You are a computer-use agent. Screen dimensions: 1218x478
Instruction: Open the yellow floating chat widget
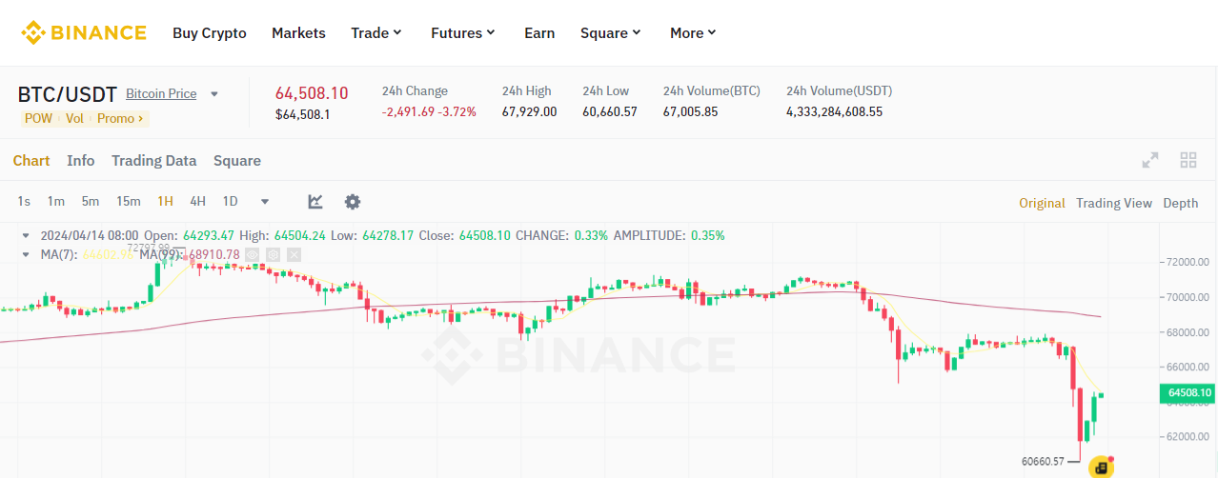click(x=1101, y=467)
